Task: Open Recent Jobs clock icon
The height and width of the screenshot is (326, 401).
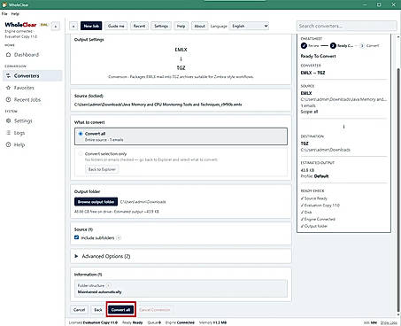Action: pyautogui.click(x=8, y=100)
